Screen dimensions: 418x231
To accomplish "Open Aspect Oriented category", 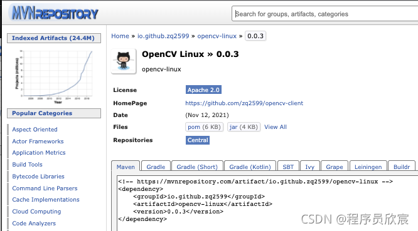I will tap(35, 130).
